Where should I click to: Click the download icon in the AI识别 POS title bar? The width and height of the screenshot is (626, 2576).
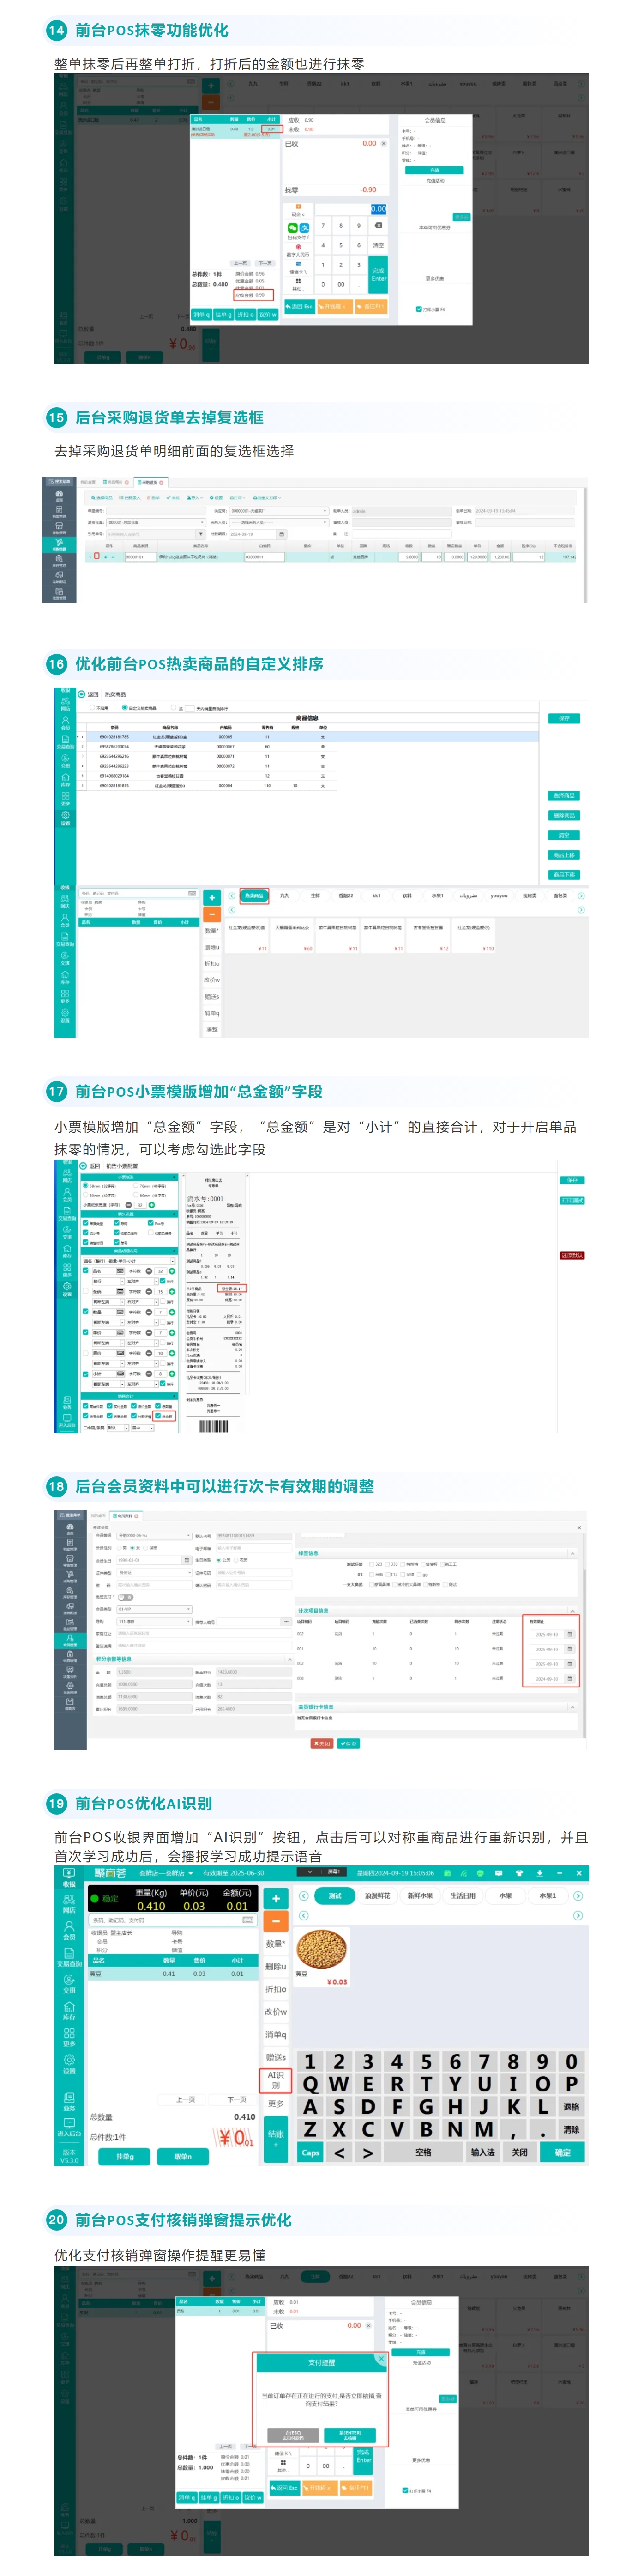click(539, 1873)
